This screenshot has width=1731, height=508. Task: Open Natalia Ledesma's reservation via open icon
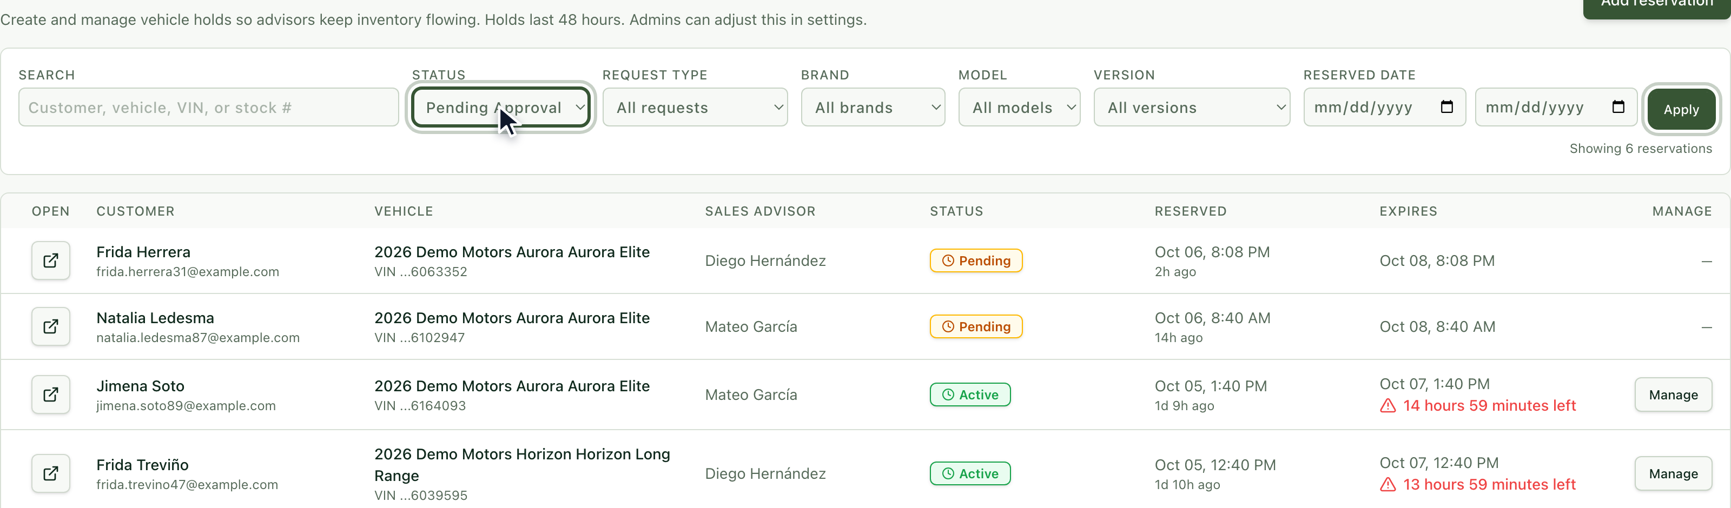[50, 326]
